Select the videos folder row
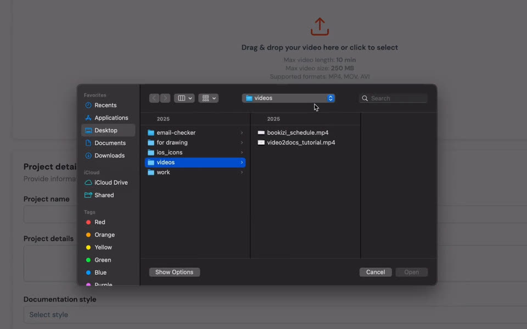This screenshot has width=527, height=329. pos(195,162)
